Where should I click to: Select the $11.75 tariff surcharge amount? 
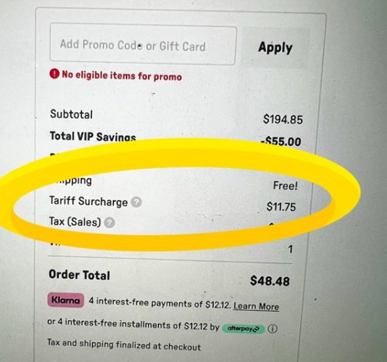pyautogui.click(x=281, y=206)
